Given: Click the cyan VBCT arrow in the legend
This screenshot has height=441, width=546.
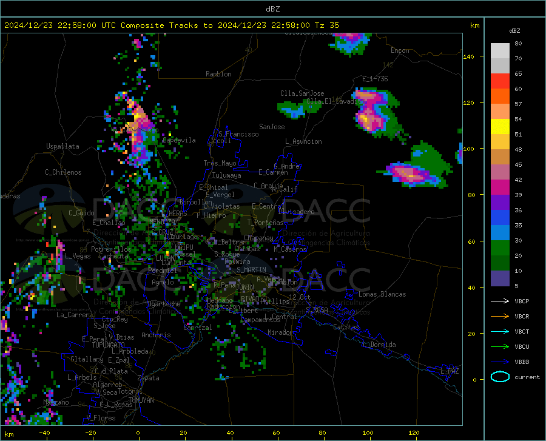Looking at the screenshot, I should tap(500, 331).
